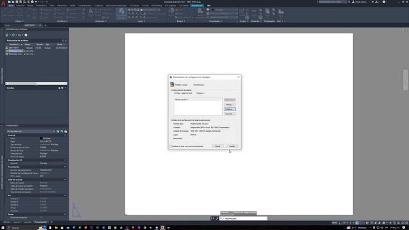Click the color swatch in ribbon Propiedades panel
This screenshot has height=230, width=409.
pos(213,10)
